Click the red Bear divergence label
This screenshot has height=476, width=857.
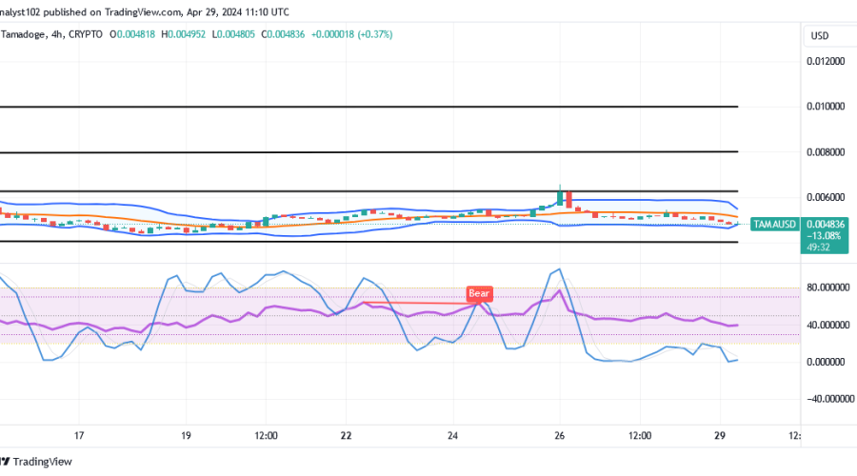tap(479, 293)
